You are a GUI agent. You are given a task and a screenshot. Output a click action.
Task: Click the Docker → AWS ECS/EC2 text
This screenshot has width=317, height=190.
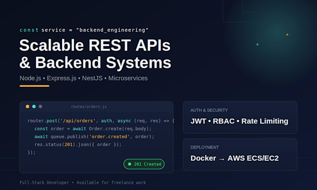[234, 158]
